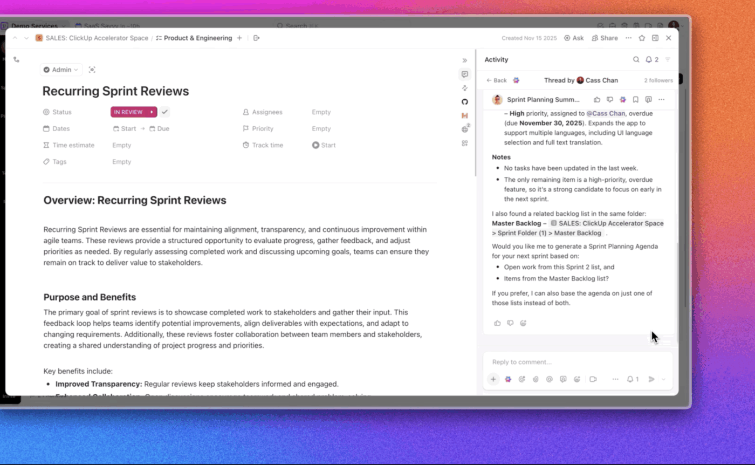Open the comments activity panel icon
The width and height of the screenshot is (755, 465).
[465, 74]
